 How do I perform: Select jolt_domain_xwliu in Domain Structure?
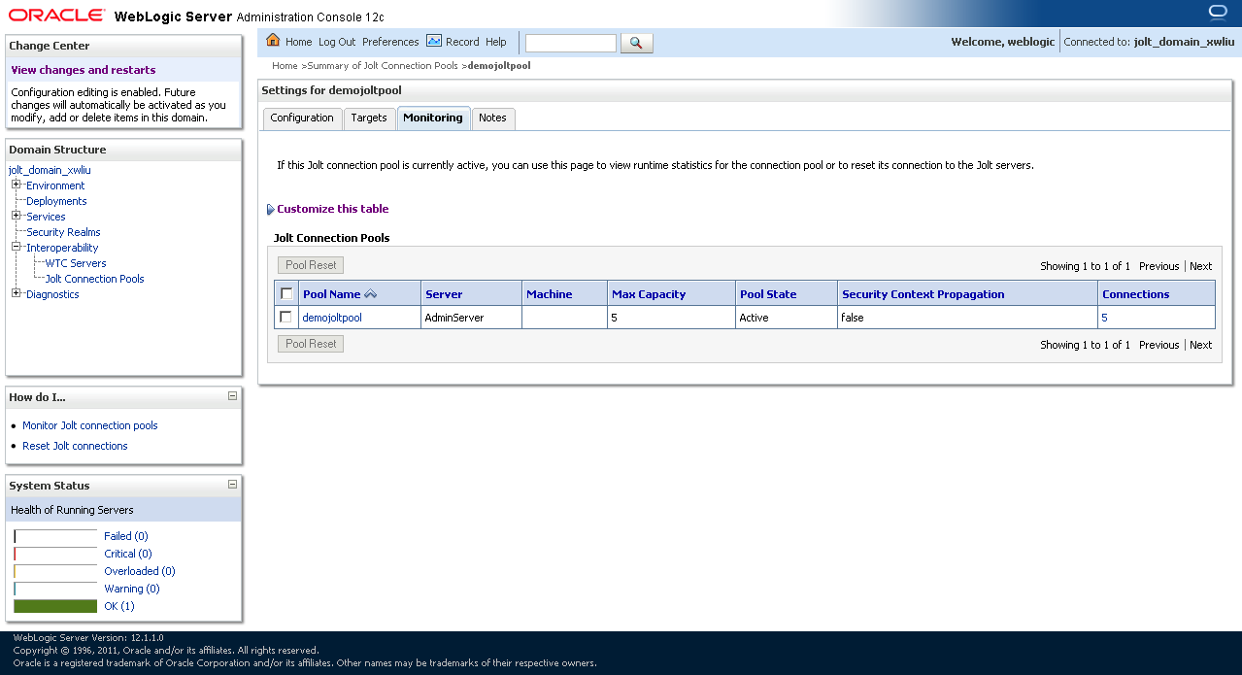click(x=49, y=170)
